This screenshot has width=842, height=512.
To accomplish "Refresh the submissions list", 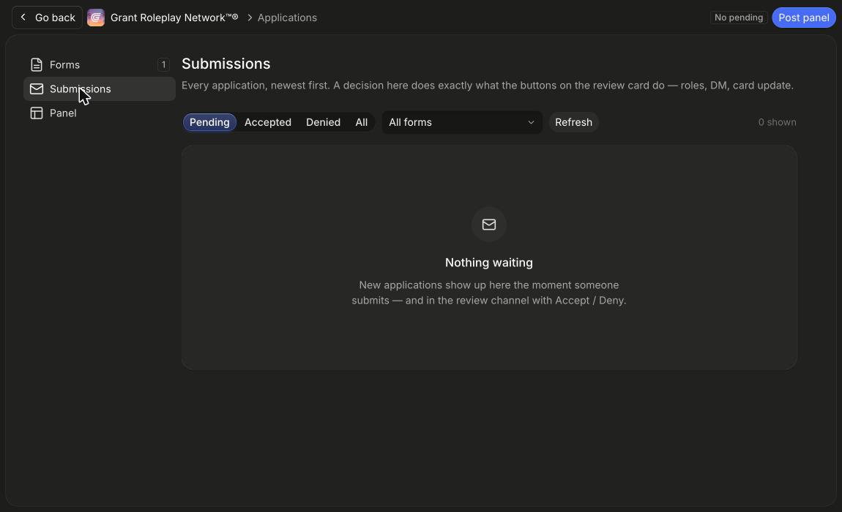I will click(x=573, y=122).
